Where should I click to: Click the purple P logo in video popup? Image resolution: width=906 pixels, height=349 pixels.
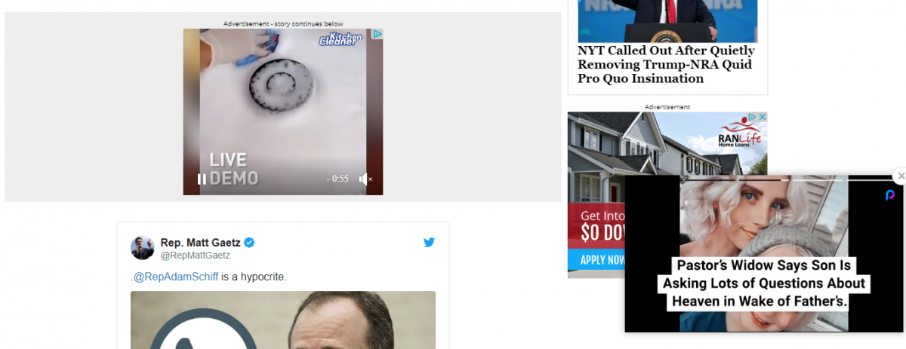[x=890, y=196]
